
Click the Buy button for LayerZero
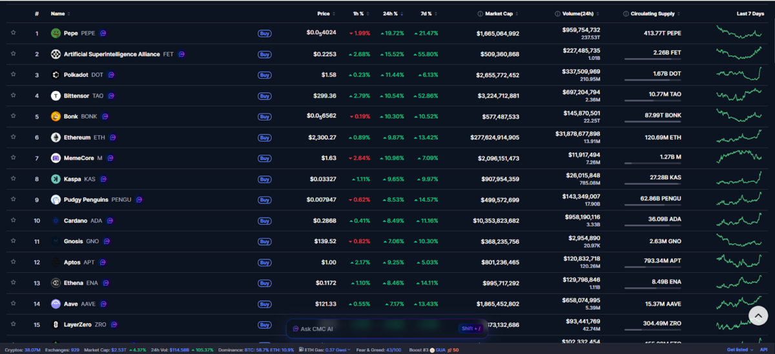[264, 324]
